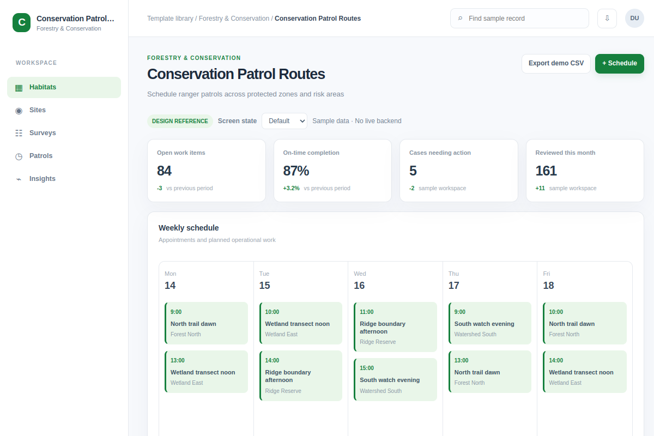Select the Reviewed this month card
The width and height of the screenshot is (654, 436).
pyautogui.click(x=585, y=171)
